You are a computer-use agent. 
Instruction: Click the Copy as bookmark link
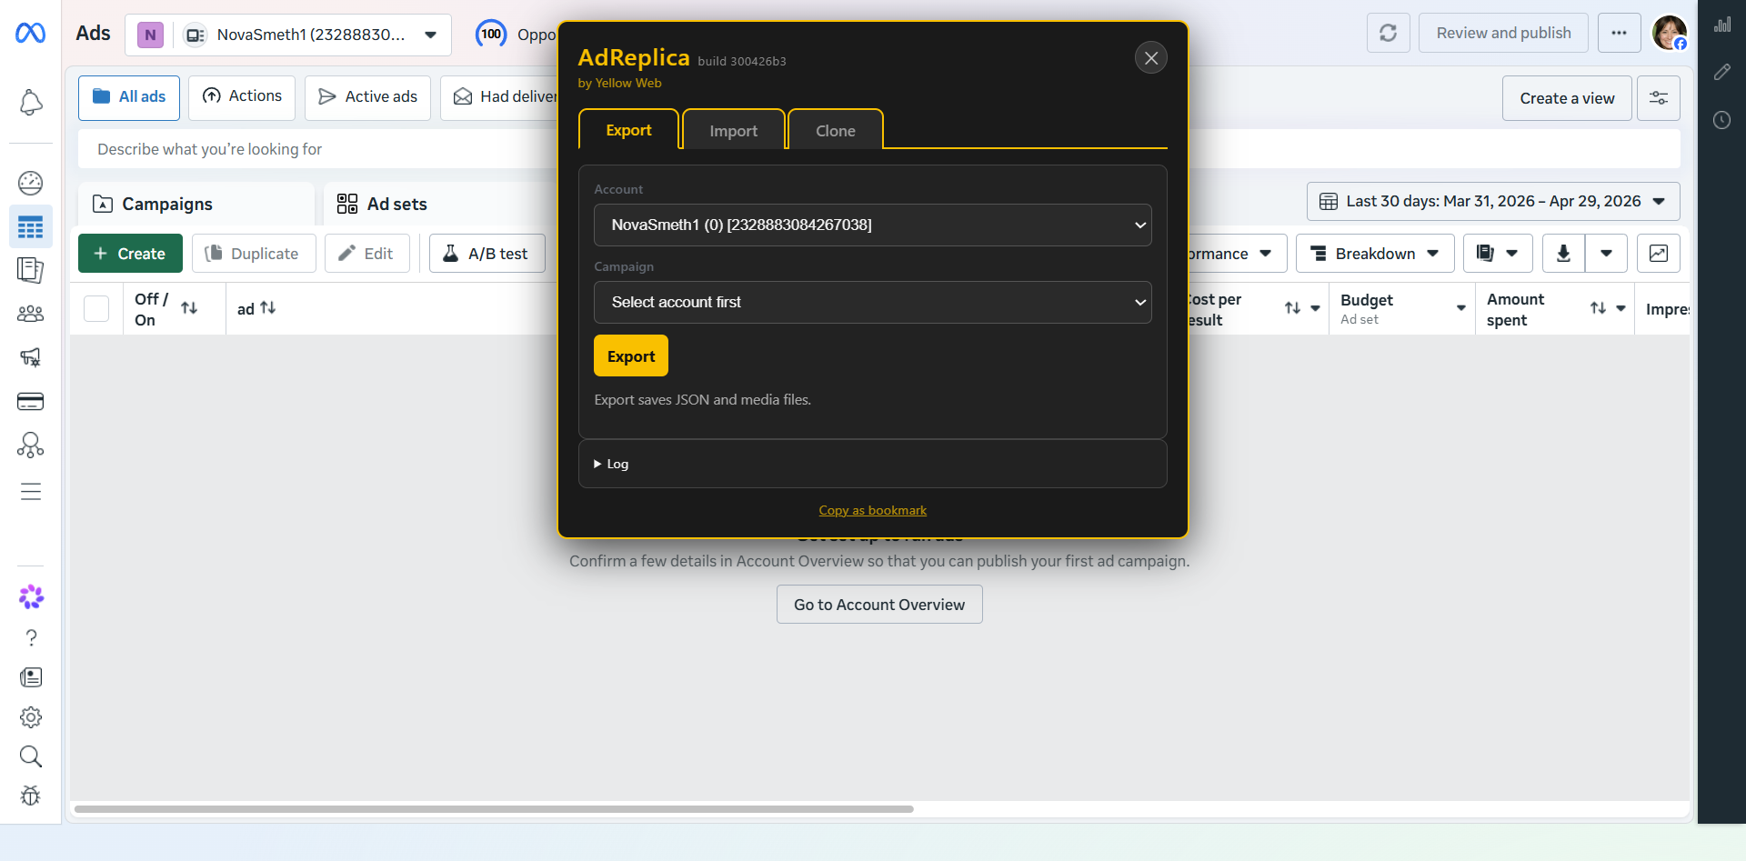click(873, 510)
